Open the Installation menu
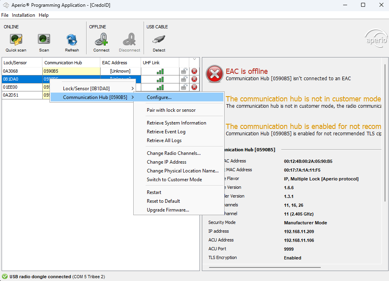This screenshot has width=389, height=281. click(x=23, y=15)
